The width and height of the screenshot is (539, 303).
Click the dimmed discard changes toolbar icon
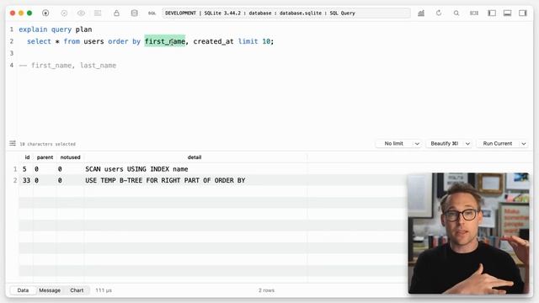98,13
